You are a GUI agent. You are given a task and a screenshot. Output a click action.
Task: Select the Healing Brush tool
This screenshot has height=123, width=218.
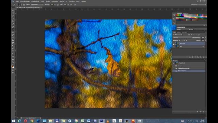click(x=13, y=27)
